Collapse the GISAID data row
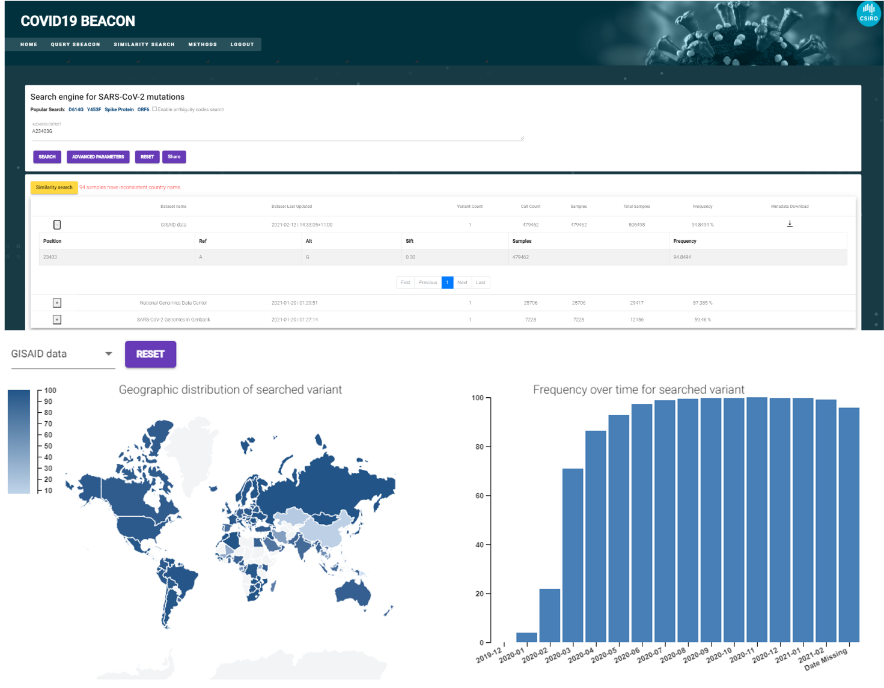This screenshot has width=884, height=688. coord(57,225)
